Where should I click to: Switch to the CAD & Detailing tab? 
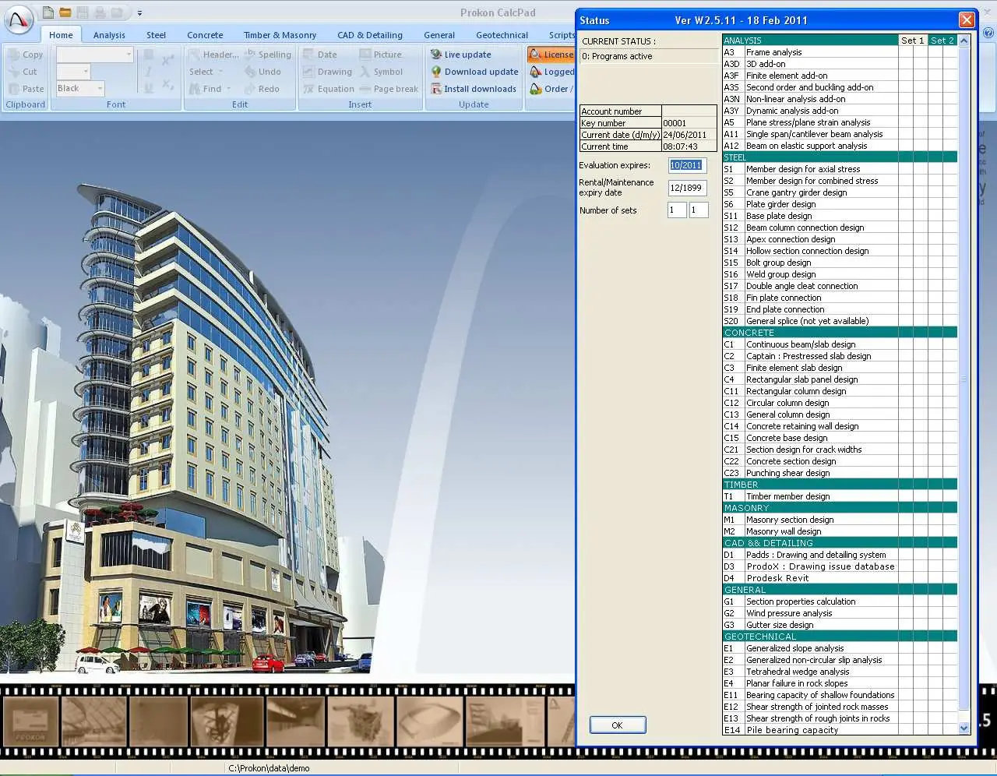pos(370,35)
